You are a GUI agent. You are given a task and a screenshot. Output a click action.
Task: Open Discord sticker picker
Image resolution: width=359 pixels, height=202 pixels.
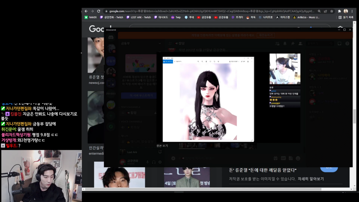point(290,158)
